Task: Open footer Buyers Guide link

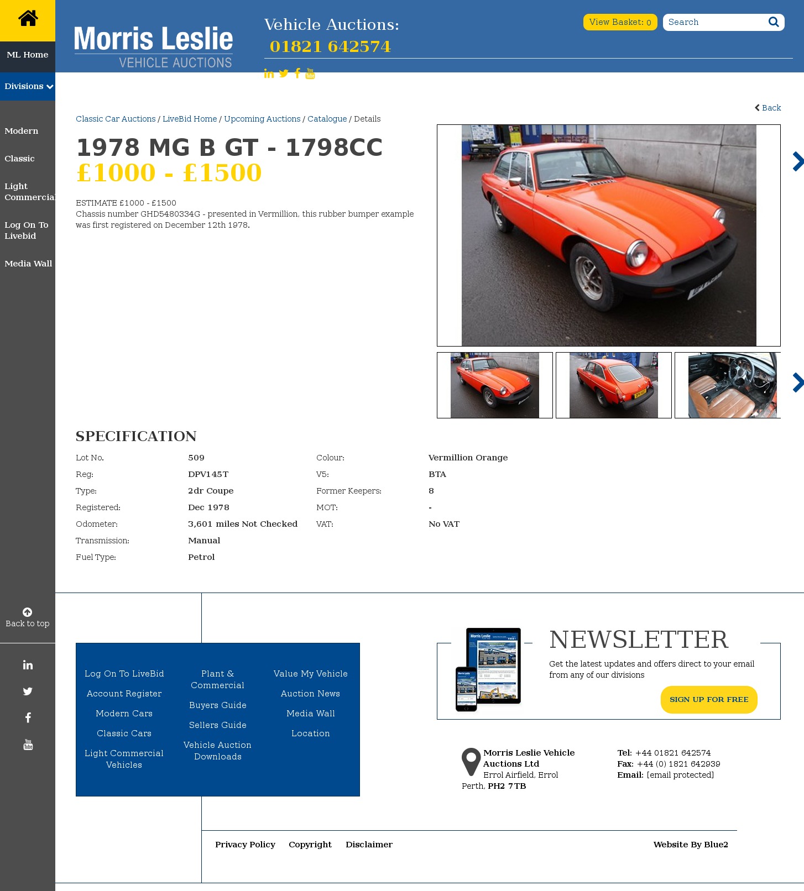Action: click(x=218, y=705)
